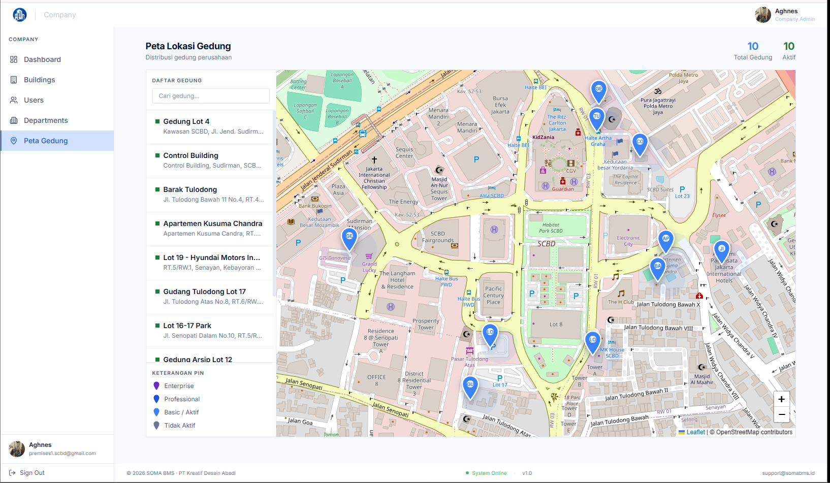Navigate to Departments

pyautogui.click(x=57, y=120)
